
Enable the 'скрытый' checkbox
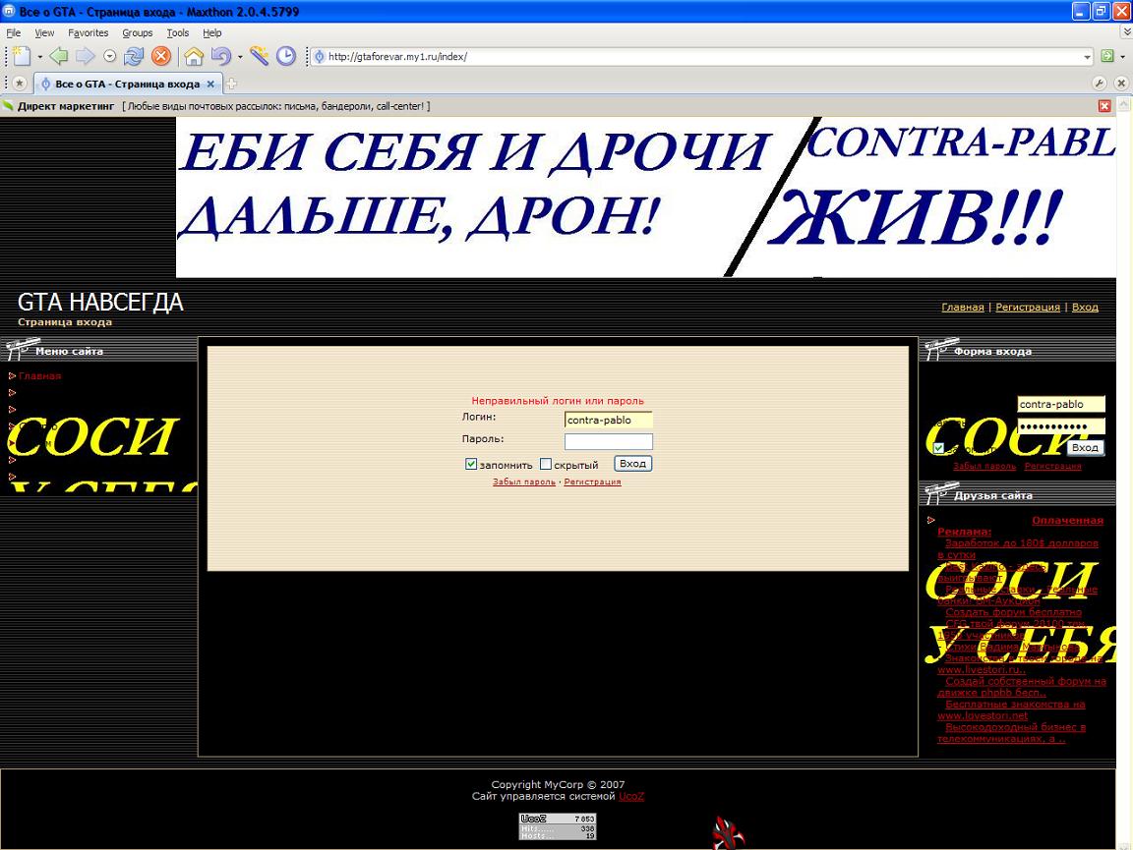tap(546, 465)
